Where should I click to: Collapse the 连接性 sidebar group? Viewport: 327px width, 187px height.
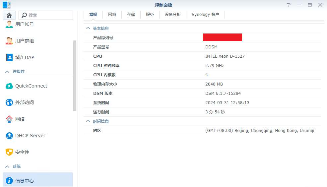click(x=7, y=72)
